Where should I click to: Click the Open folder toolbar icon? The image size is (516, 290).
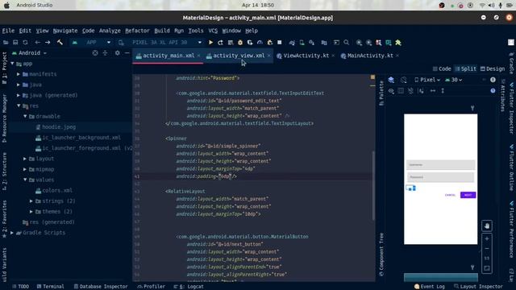[x=6, y=43]
